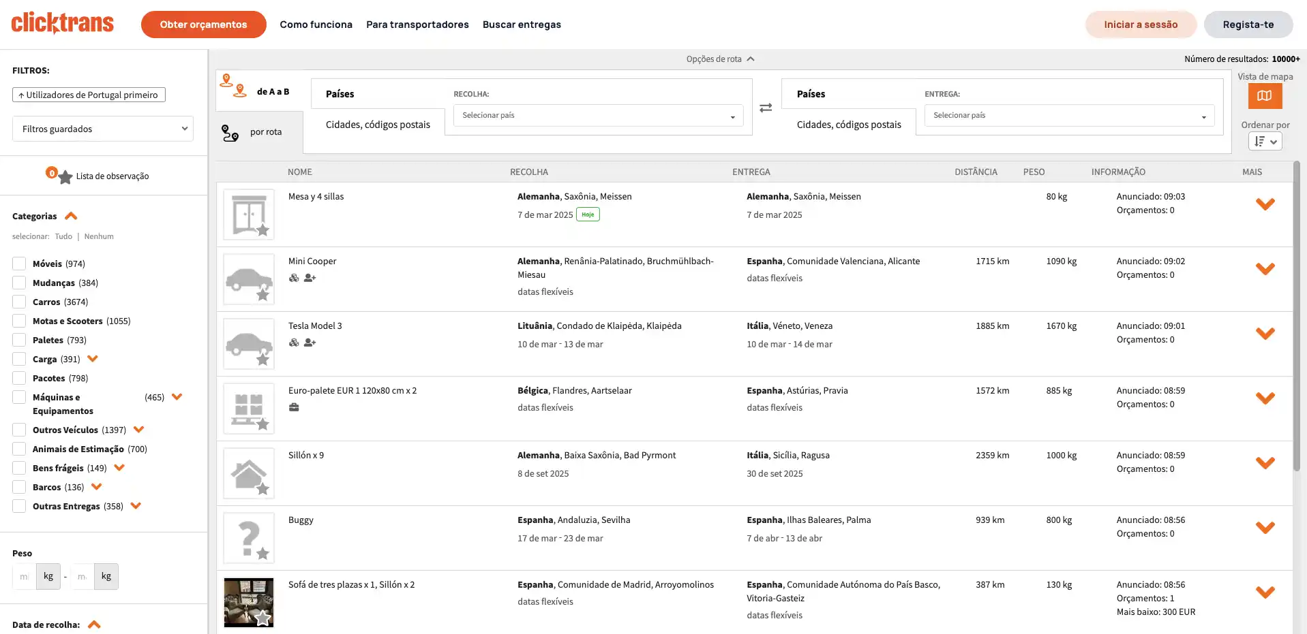Screen dimensions: 1307x634
Task: Enable the Animais de Estimação checkbox
Action: click(x=19, y=449)
